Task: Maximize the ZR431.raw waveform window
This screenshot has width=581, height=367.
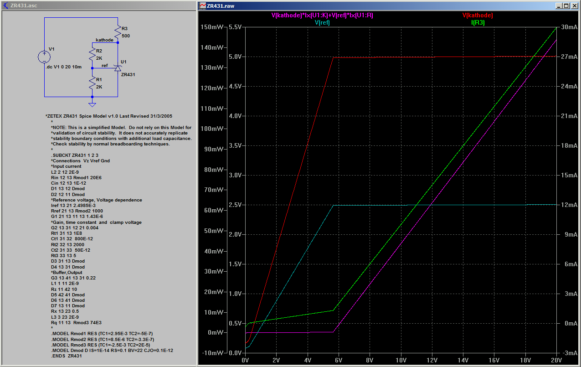Action: pyautogui.click(x=566, y=5)
